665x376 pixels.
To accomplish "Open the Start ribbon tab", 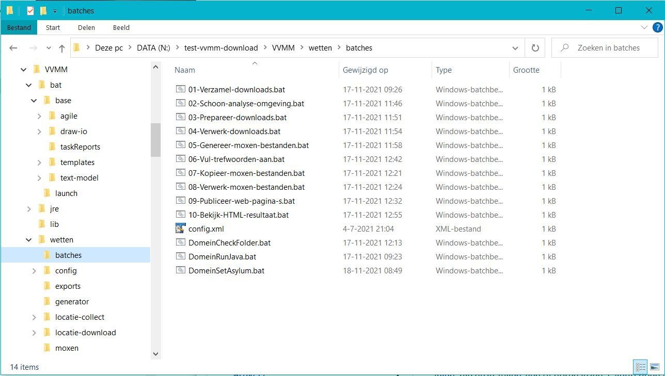I will coord(53,27).
